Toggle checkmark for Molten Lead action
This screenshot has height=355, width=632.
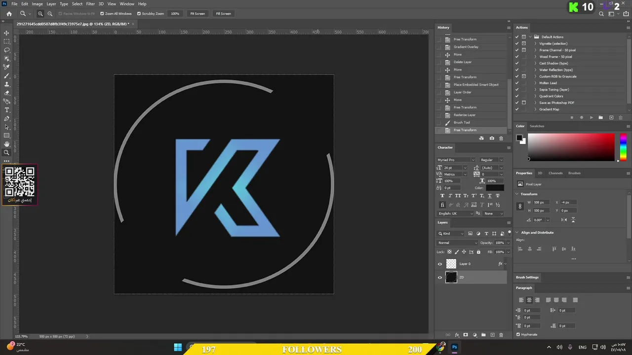pyautogui.click(x=517, y=83)
